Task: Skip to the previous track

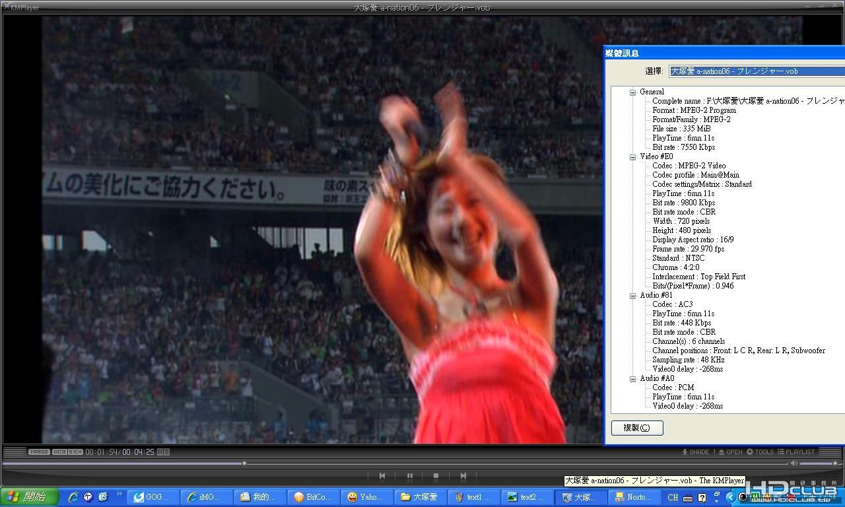Action: 382,475
